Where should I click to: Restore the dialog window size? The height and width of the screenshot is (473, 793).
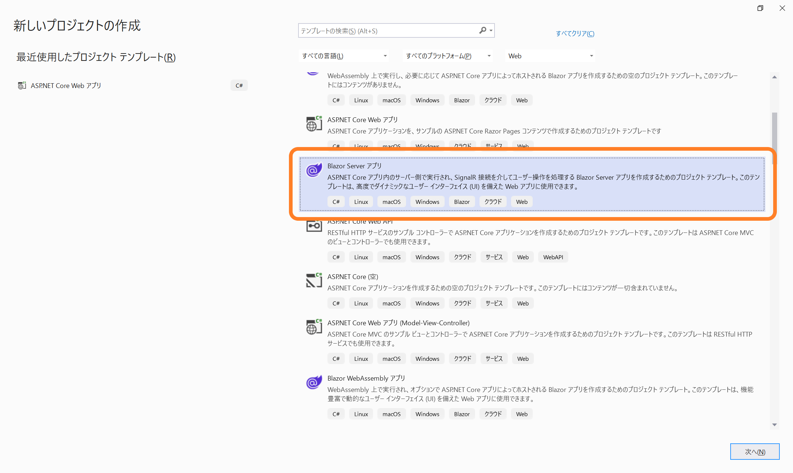(760, 8)
